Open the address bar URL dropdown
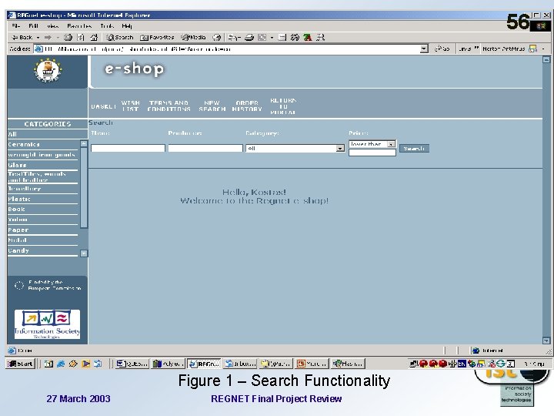This screenshot has height=416, width=554. (424, 49)
